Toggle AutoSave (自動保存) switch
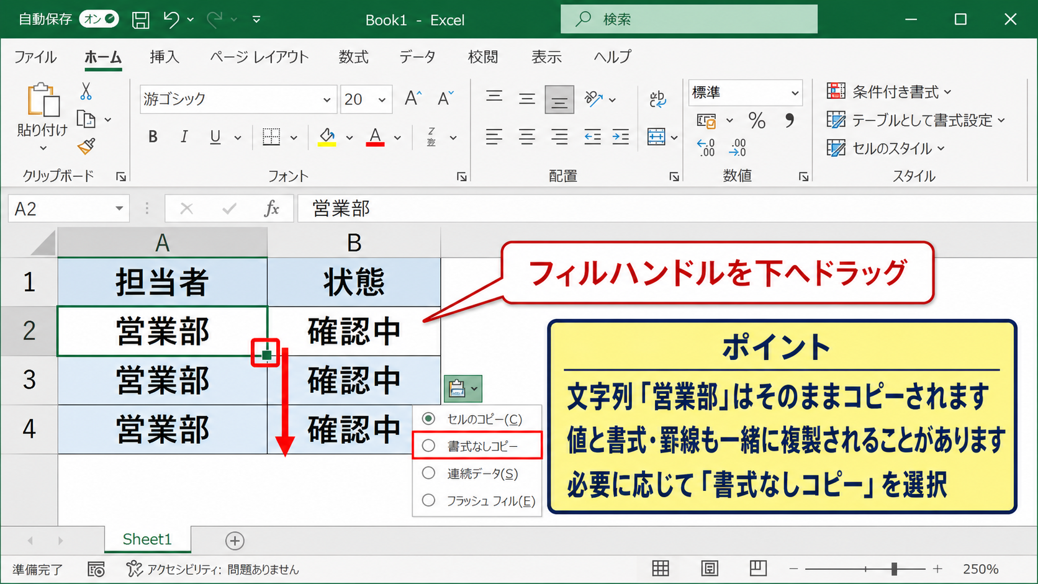 click(99, 19)
